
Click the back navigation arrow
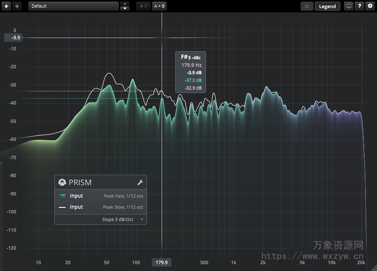coord(6,6)
